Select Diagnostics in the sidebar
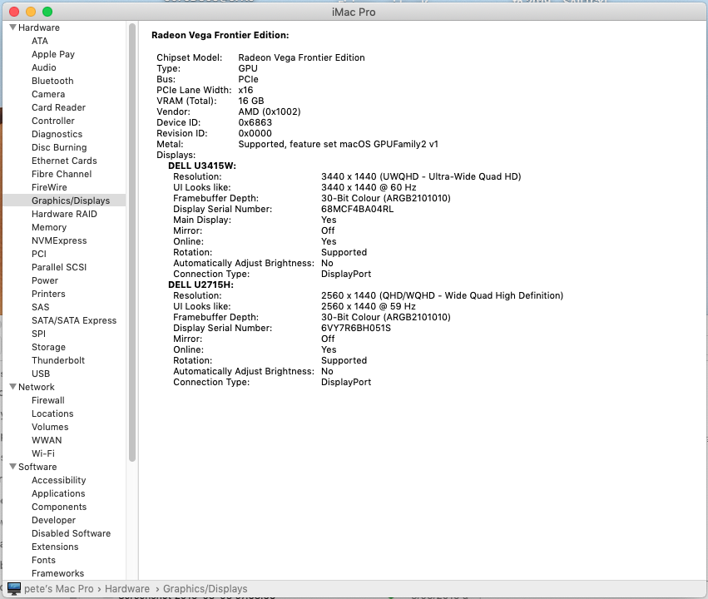 pyautogui.click(x=57, y=134)
